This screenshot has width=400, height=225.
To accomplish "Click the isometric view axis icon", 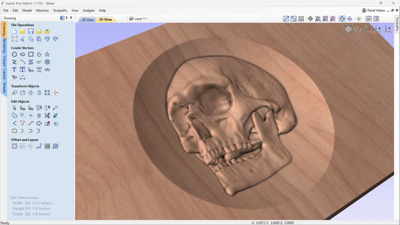I will coord(358,29).
